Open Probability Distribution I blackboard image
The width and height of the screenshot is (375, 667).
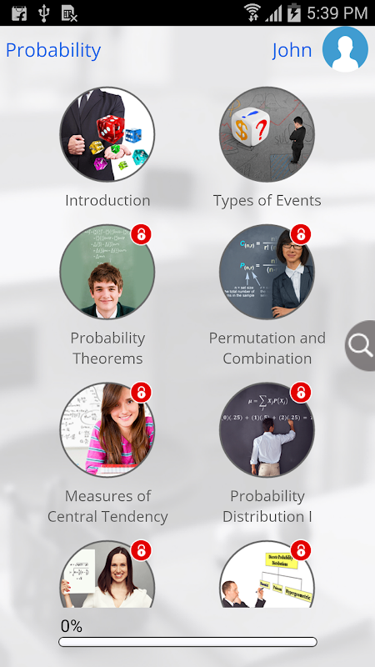click(267, 429)
